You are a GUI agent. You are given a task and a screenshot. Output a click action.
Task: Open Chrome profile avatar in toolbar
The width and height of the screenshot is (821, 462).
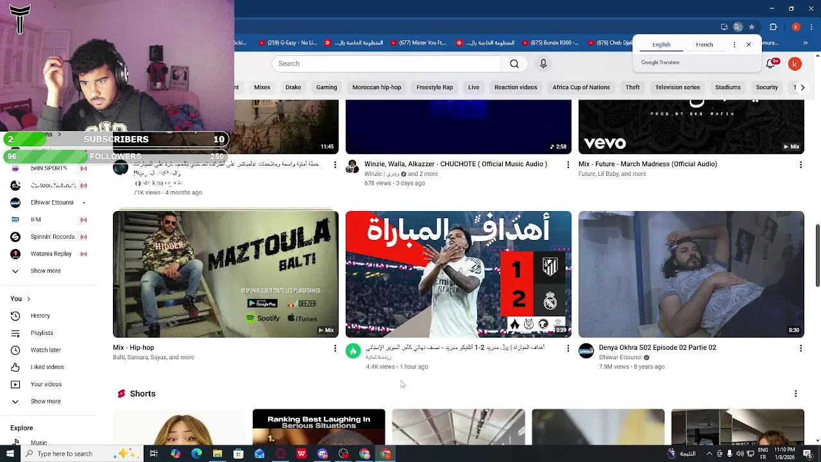[x=796, y=27]
